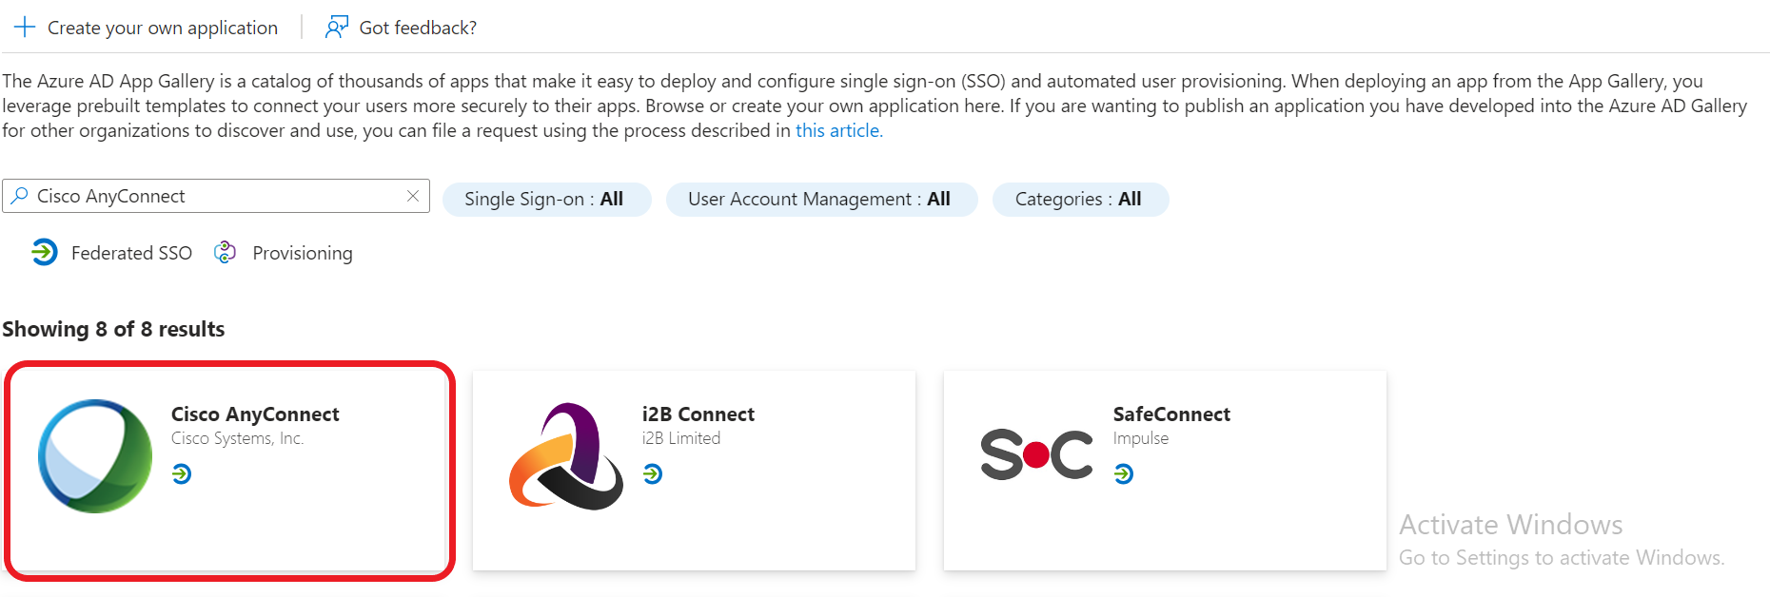Open the Single Sign-on filter dropdown
1770x597 pixels.
(x=546, y=200)
